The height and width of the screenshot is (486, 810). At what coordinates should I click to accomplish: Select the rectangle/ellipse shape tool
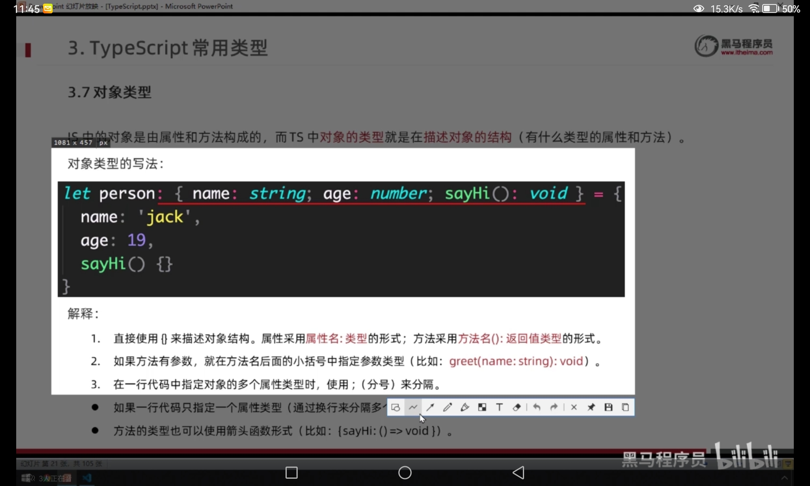(x=396, y=407)
